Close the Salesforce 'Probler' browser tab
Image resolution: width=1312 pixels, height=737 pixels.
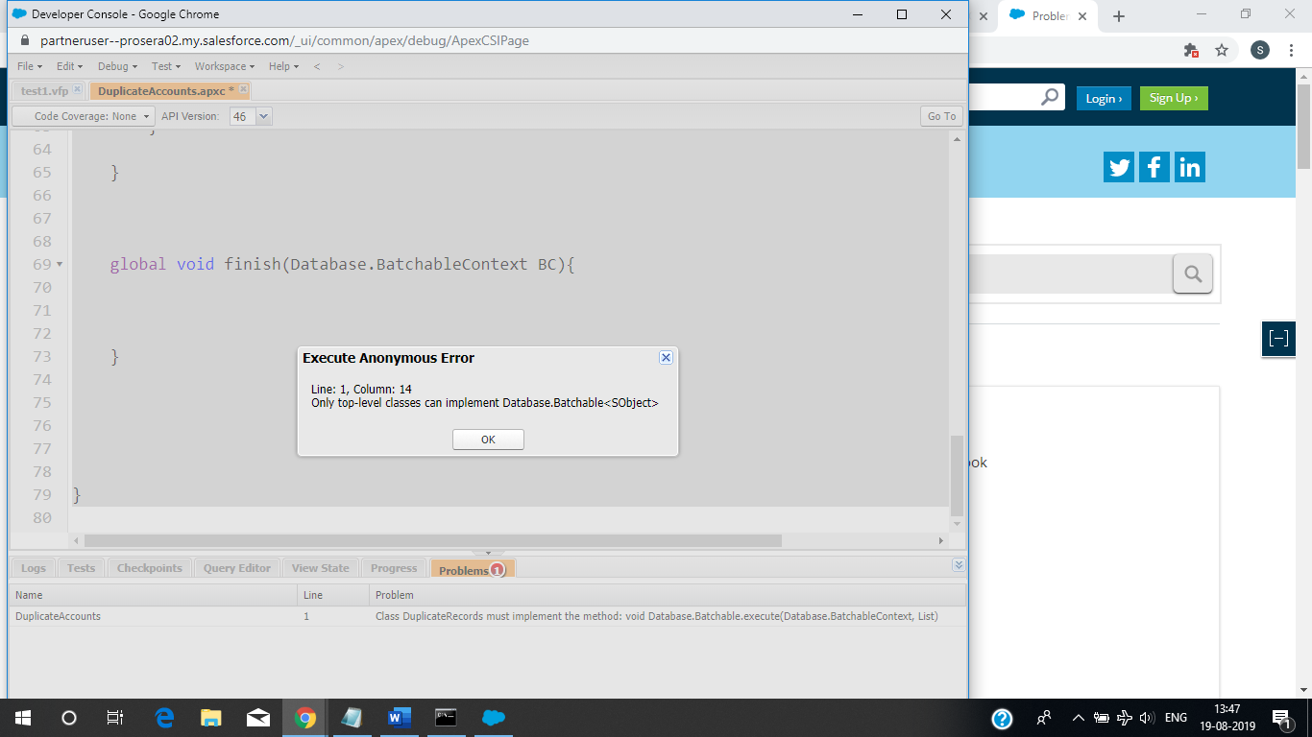coord(1082,15)
